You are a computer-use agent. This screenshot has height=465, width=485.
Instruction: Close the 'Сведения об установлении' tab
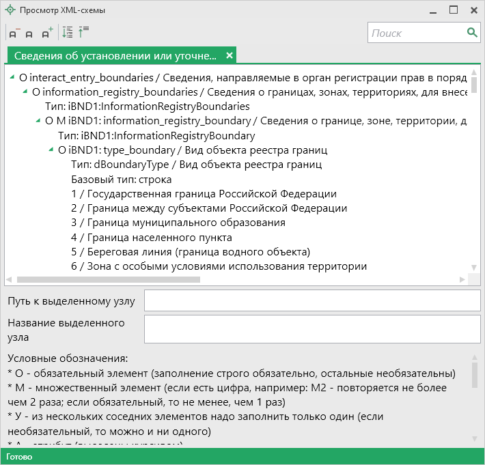(230, 55)
